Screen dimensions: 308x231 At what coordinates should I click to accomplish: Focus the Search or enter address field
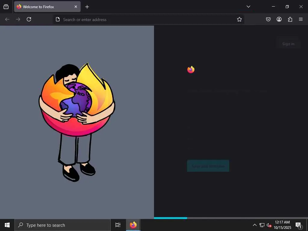click(x=148, y=20)
